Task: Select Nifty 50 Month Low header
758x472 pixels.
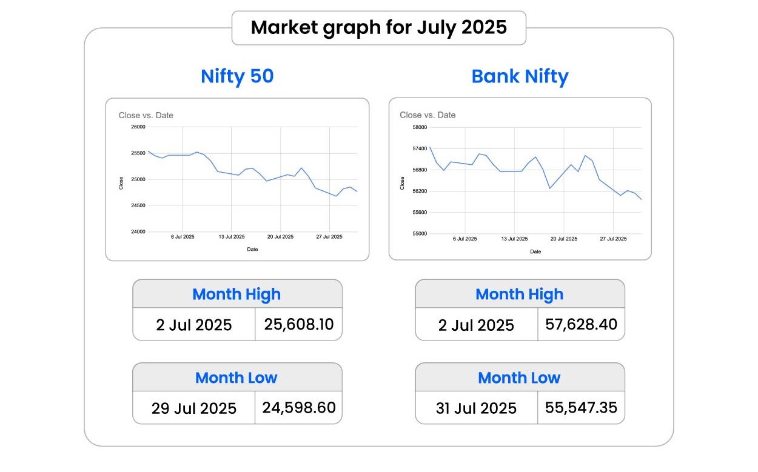Action: click(236, 378)
